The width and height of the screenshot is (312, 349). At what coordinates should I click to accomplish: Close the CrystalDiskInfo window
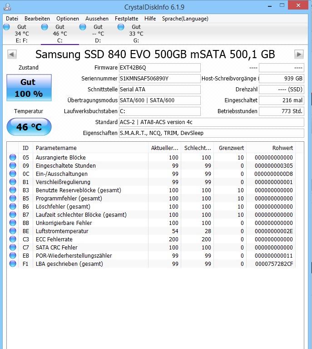coord(298,5)
